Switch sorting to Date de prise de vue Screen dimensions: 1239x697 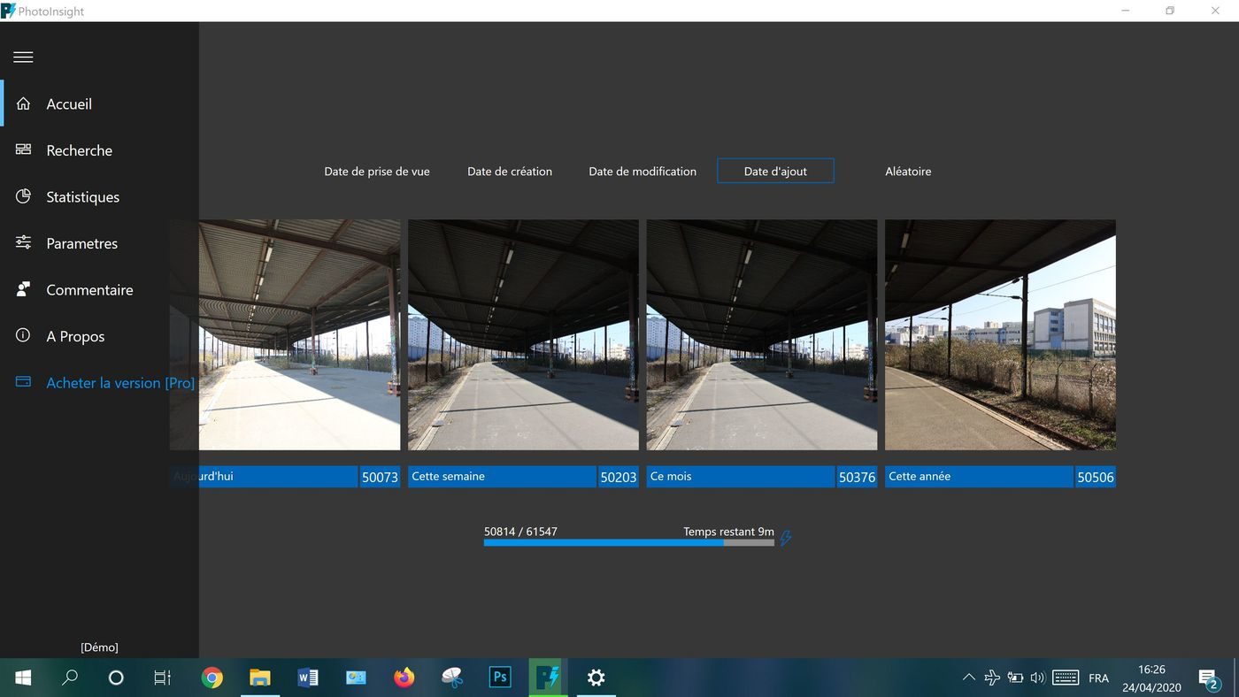coord(376,171)
